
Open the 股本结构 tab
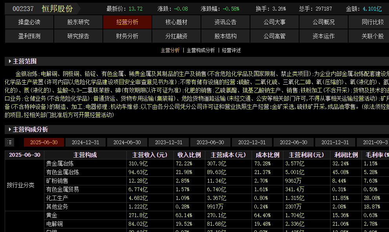(226, 36)
